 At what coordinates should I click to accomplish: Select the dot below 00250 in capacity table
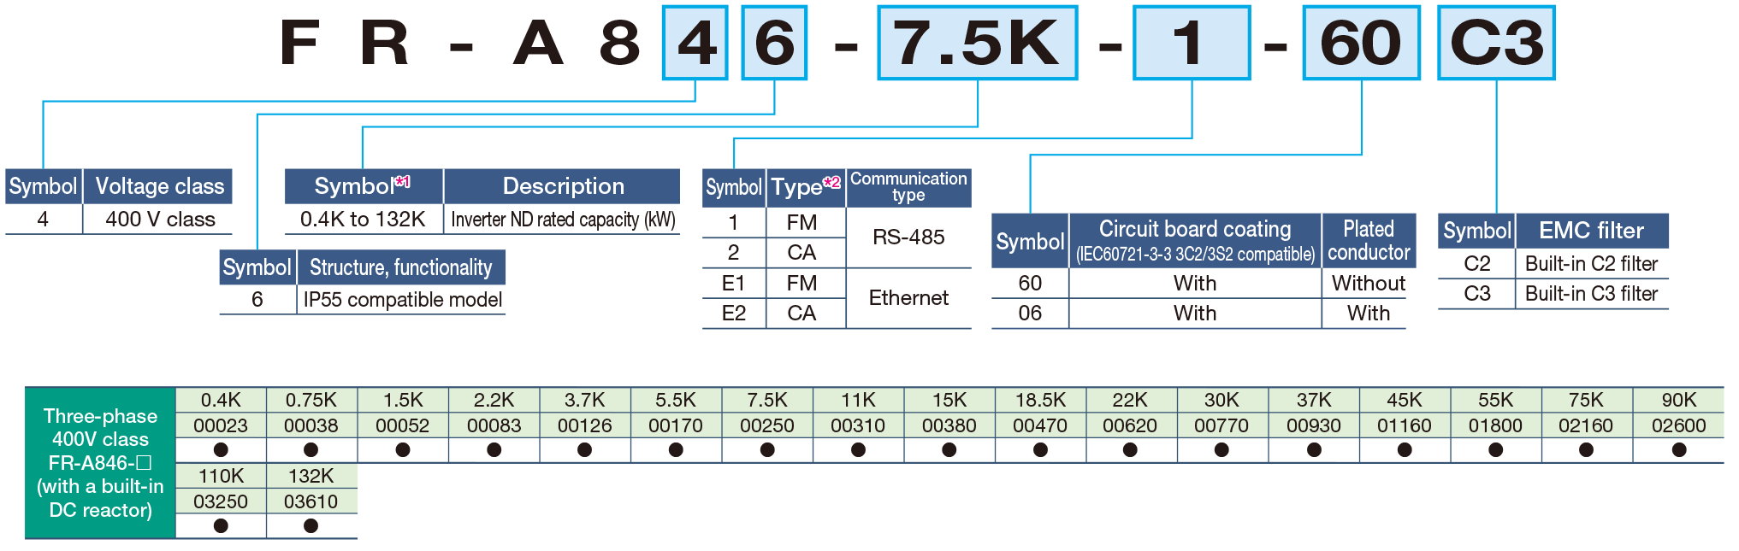click(767, 449)
